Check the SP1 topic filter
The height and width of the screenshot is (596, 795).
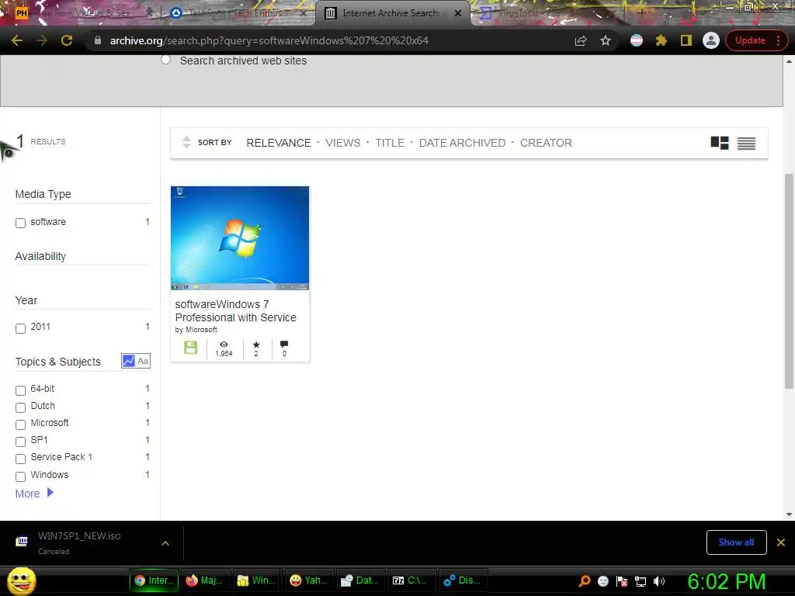(21, 442)
